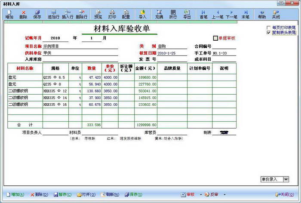Screen dimensions: 301x203
Task: Open the 单价录入 dropdown
Action: tap(286, 179)
